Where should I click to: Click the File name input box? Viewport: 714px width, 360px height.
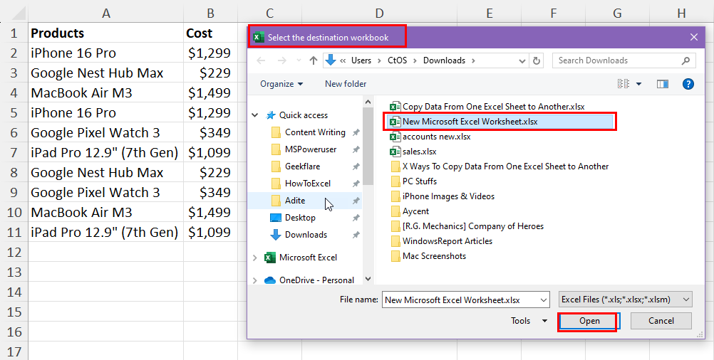(x=460, y=300)
